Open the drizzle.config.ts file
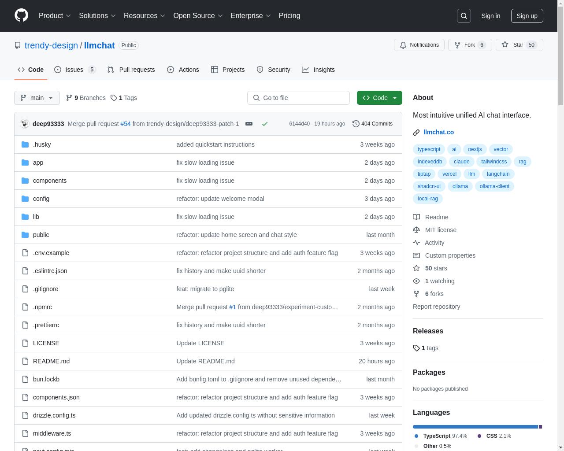This screenshot has width=564, height=451. pos(54,415)
